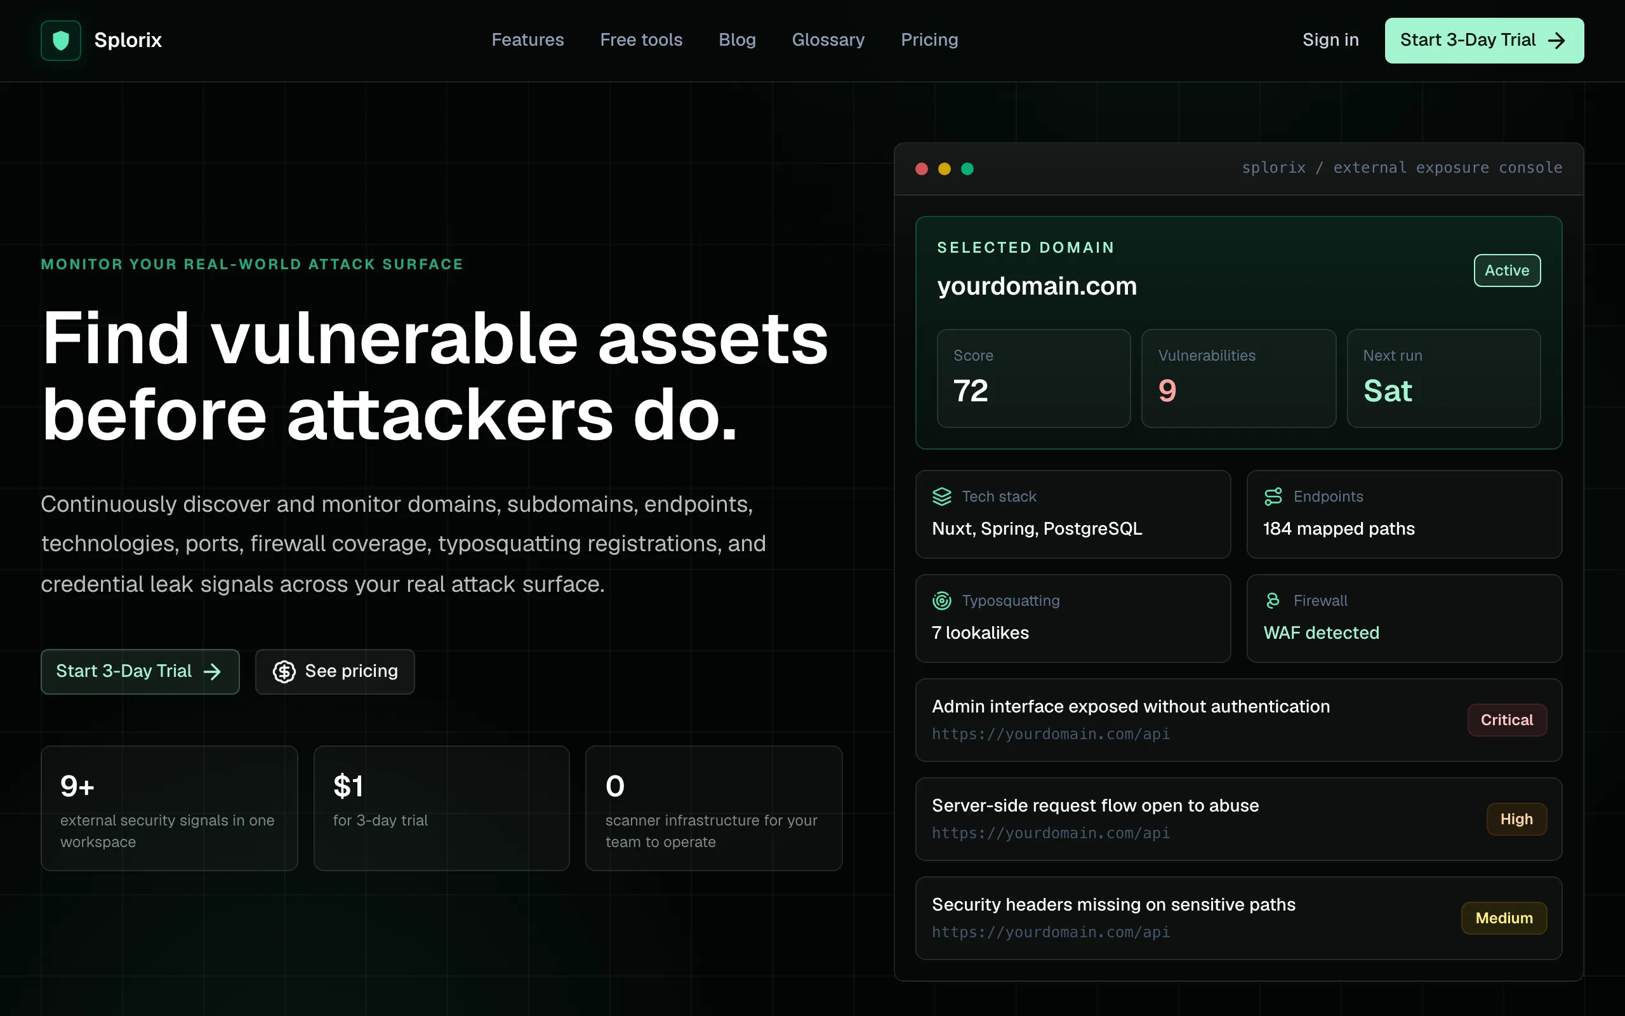Viewport: 1625px width, 1016px height.
Task: Click the Sign in link
Action: [x=1330, y=40]
